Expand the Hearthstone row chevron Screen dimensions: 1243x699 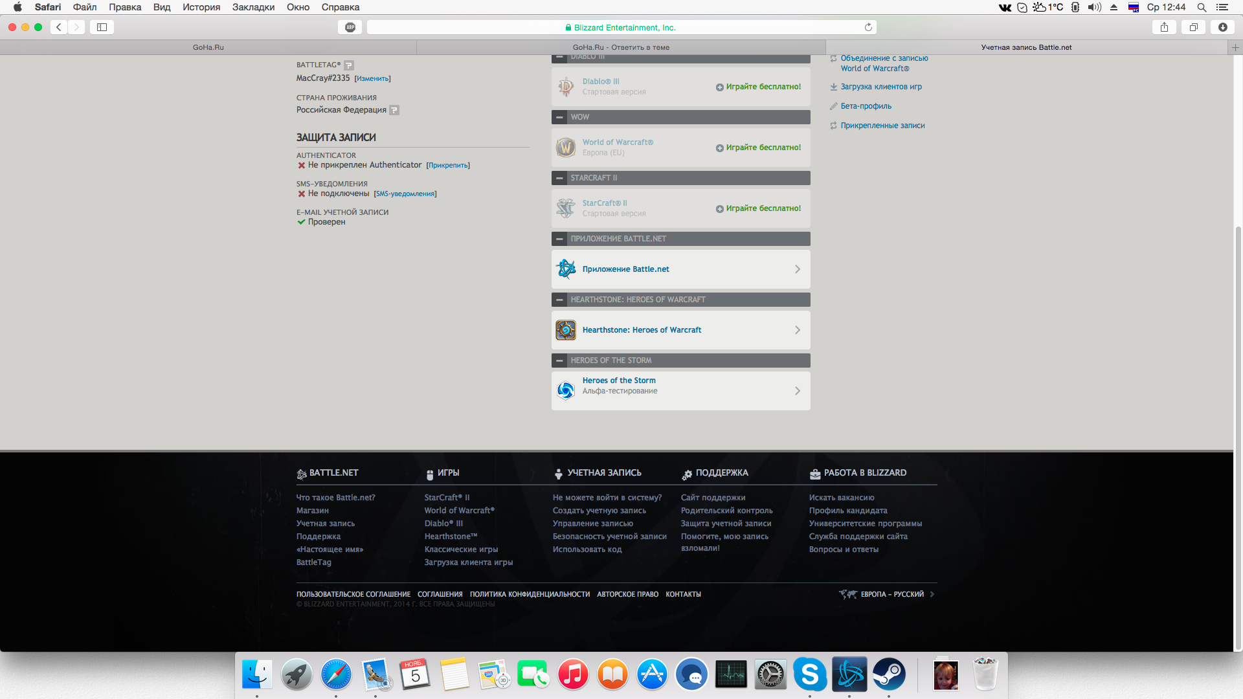797,330
